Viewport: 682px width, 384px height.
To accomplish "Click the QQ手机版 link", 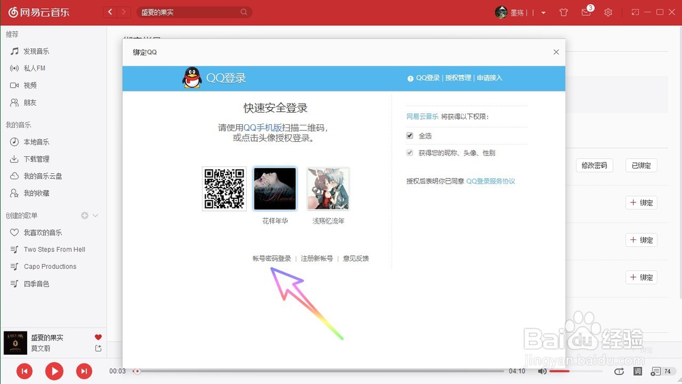I will (263, 128).
